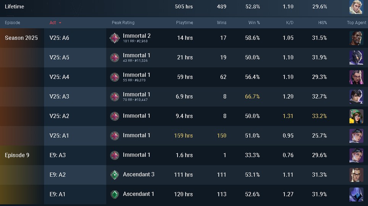The height and width of the screenshot is (206, 368).
Task: Open the V25: A5 act row
Action: [60, 58]
